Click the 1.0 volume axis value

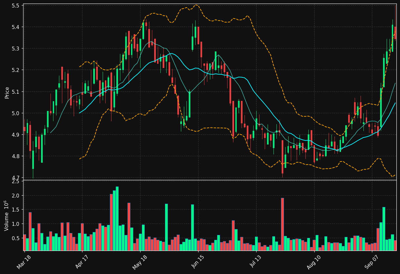point(16,224)
